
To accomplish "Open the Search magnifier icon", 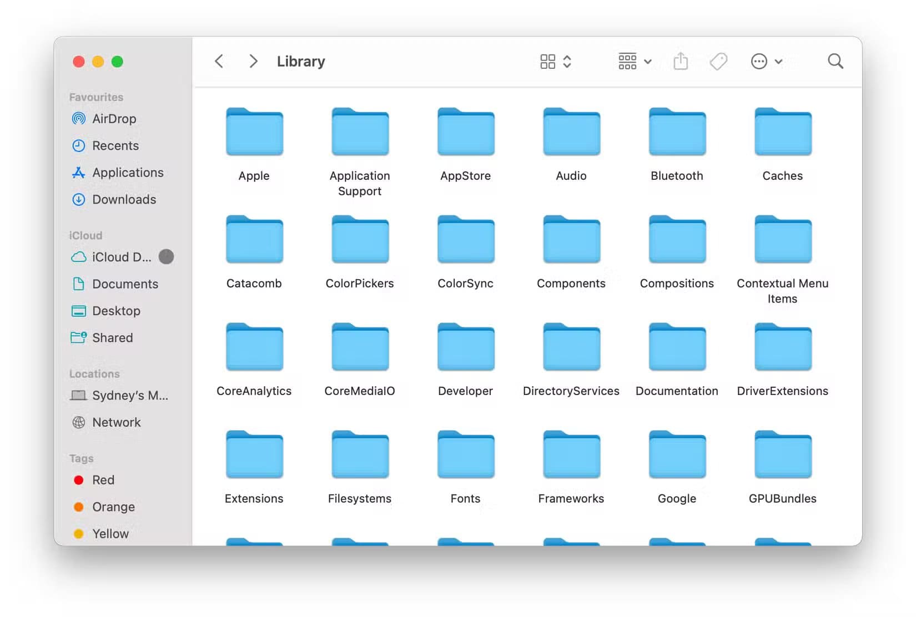I will (x=835, y=61).
